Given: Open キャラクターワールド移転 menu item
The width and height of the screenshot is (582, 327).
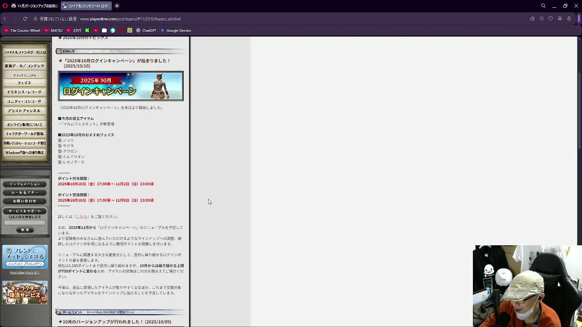Looking at the screenshot, I should pos(25,134).
